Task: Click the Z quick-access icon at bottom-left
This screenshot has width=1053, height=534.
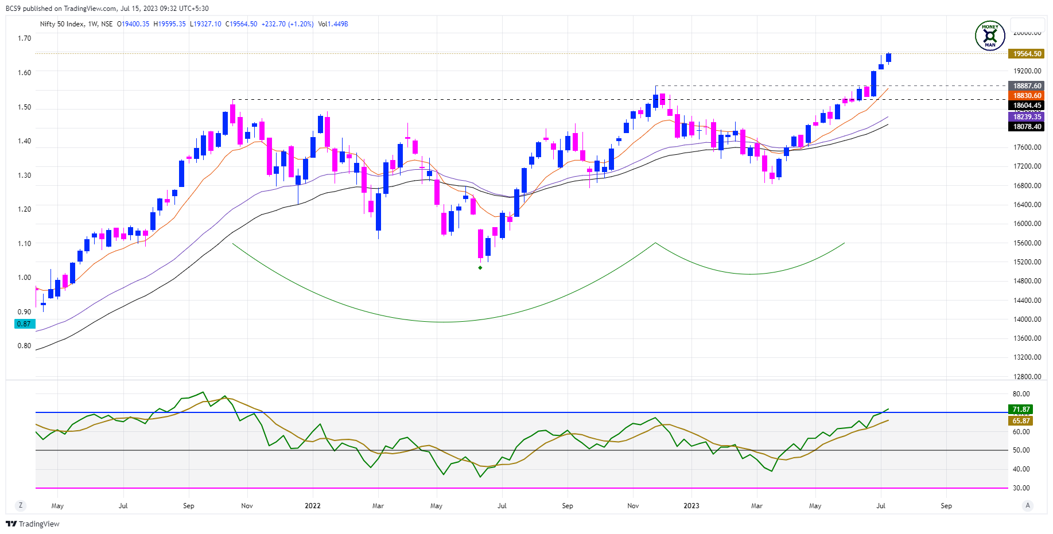Action: pos(21,506)
